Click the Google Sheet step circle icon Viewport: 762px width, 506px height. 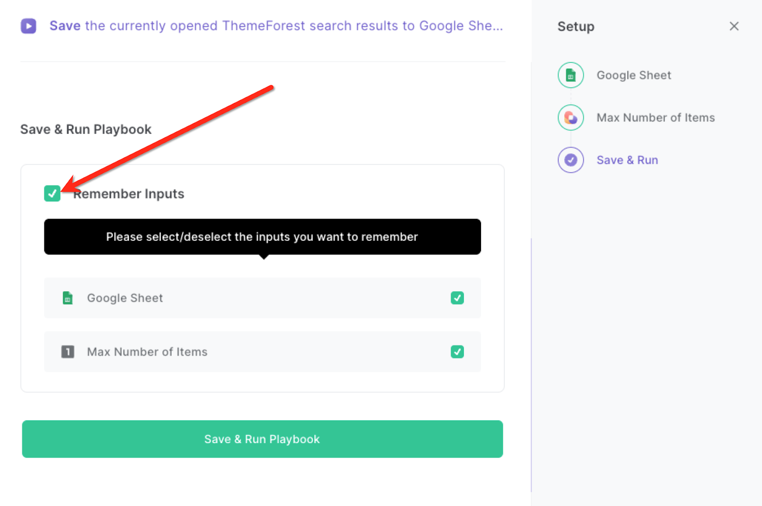pyautogui.click(x=571, y=75)
